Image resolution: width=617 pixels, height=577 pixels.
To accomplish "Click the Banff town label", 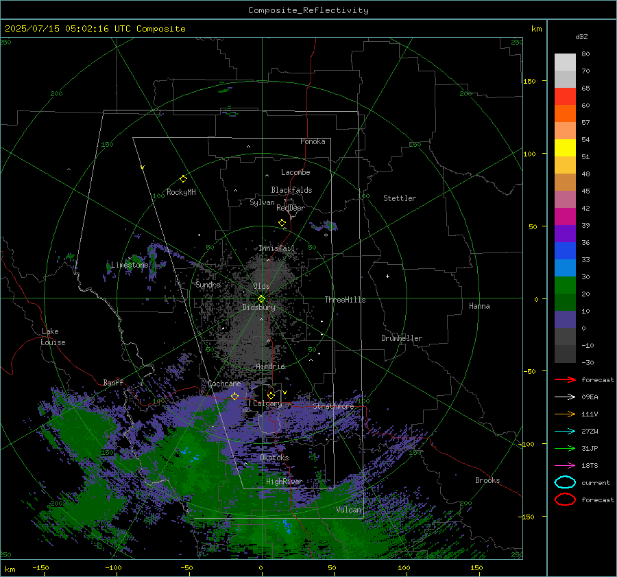I will [x=113, y=382].
